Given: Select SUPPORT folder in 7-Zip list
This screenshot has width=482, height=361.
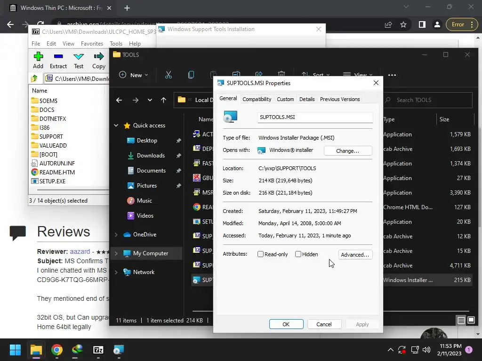Looking at the screenshot, I should [x=51, y=137].
